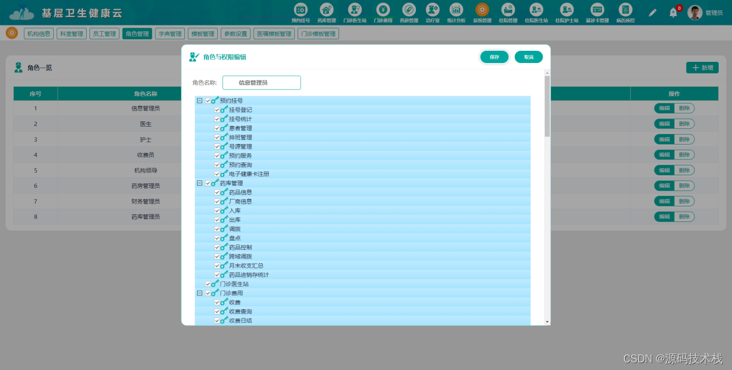Uncheck the 药库管理 parent checkbox
The width and height of the screenshot is (732, 370).
(208, 183)
